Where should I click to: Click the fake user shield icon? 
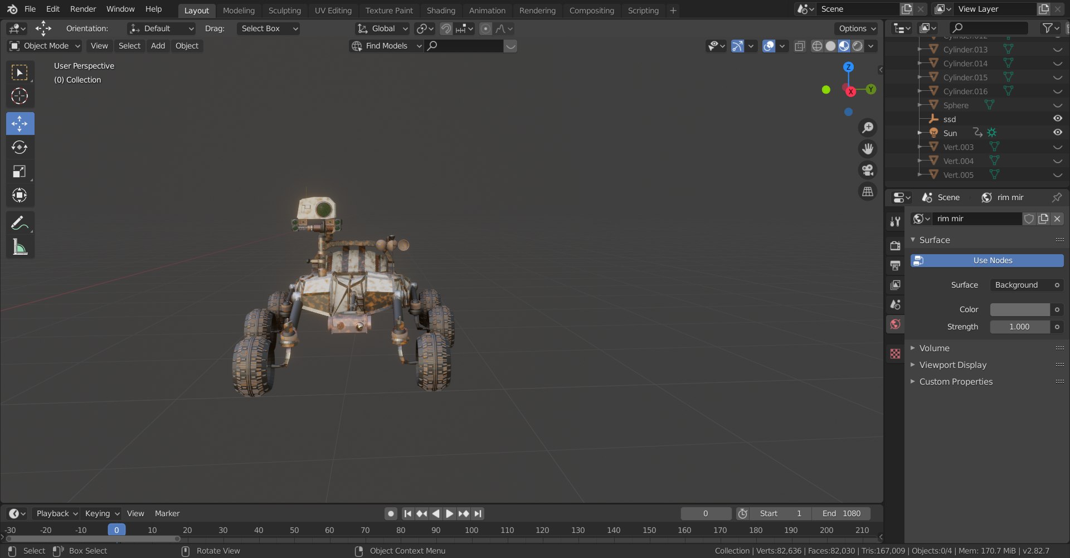1029,219
